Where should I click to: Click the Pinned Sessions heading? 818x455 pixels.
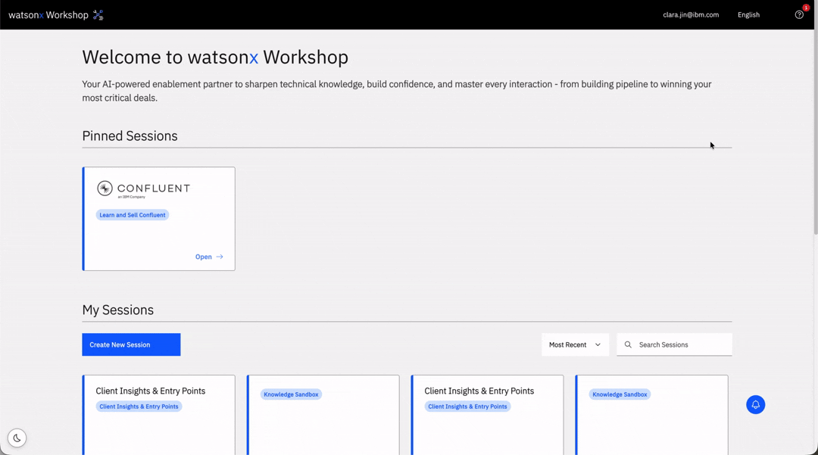pos(130,136)
